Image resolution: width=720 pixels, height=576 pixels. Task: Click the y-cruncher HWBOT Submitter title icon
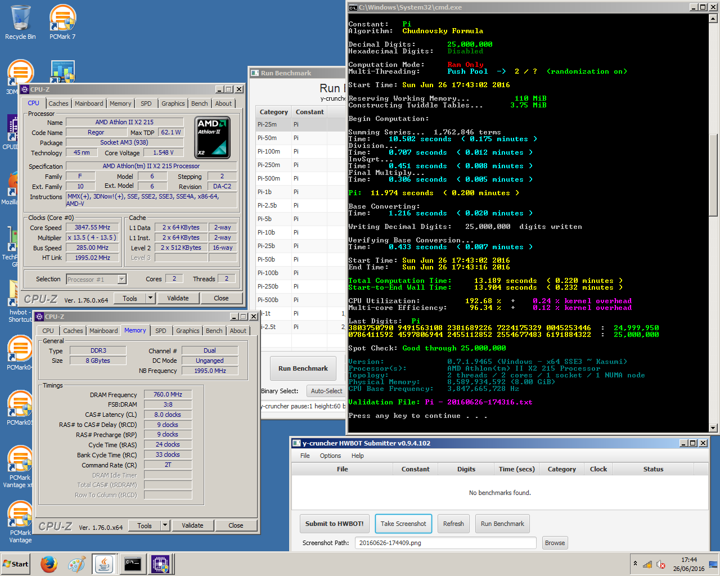tap(296, 443)
